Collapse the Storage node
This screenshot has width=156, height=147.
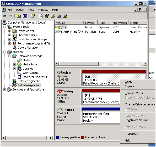[4, 52]
